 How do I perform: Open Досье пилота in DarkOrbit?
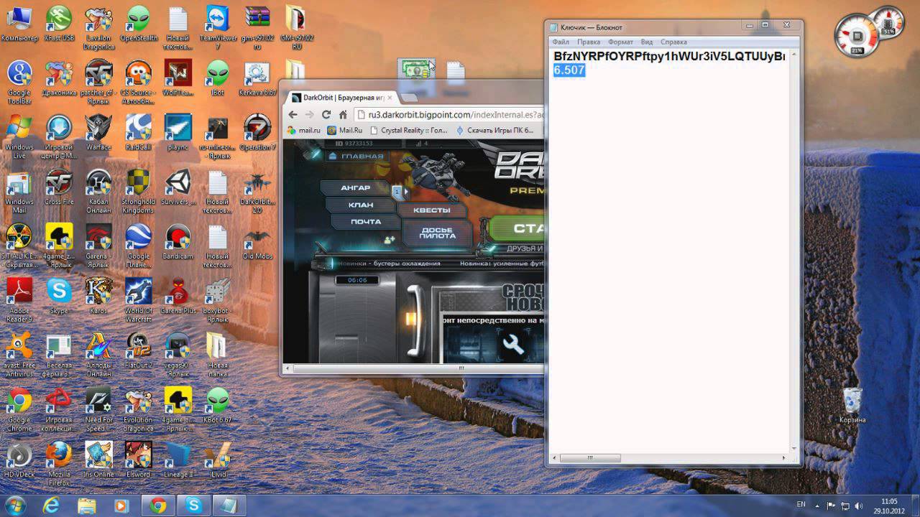(x=437, y=232)
